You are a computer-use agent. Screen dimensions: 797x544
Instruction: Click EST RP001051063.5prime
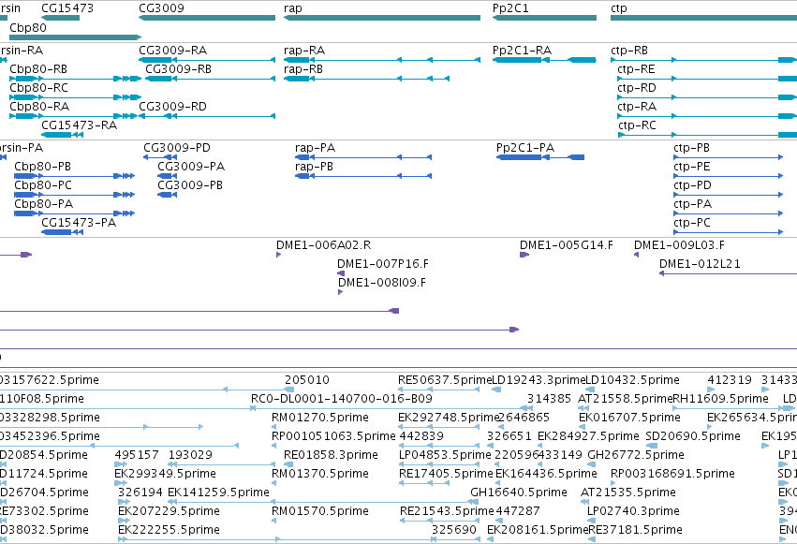coord(333,436)
